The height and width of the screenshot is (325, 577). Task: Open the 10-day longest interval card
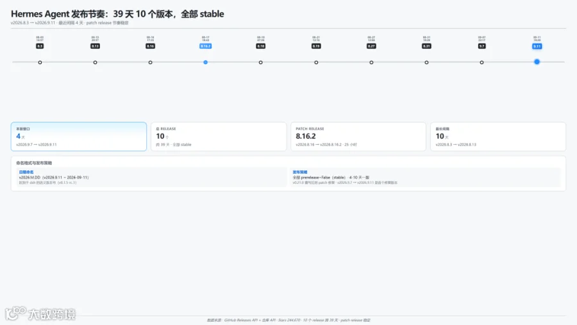click(498, 137)
